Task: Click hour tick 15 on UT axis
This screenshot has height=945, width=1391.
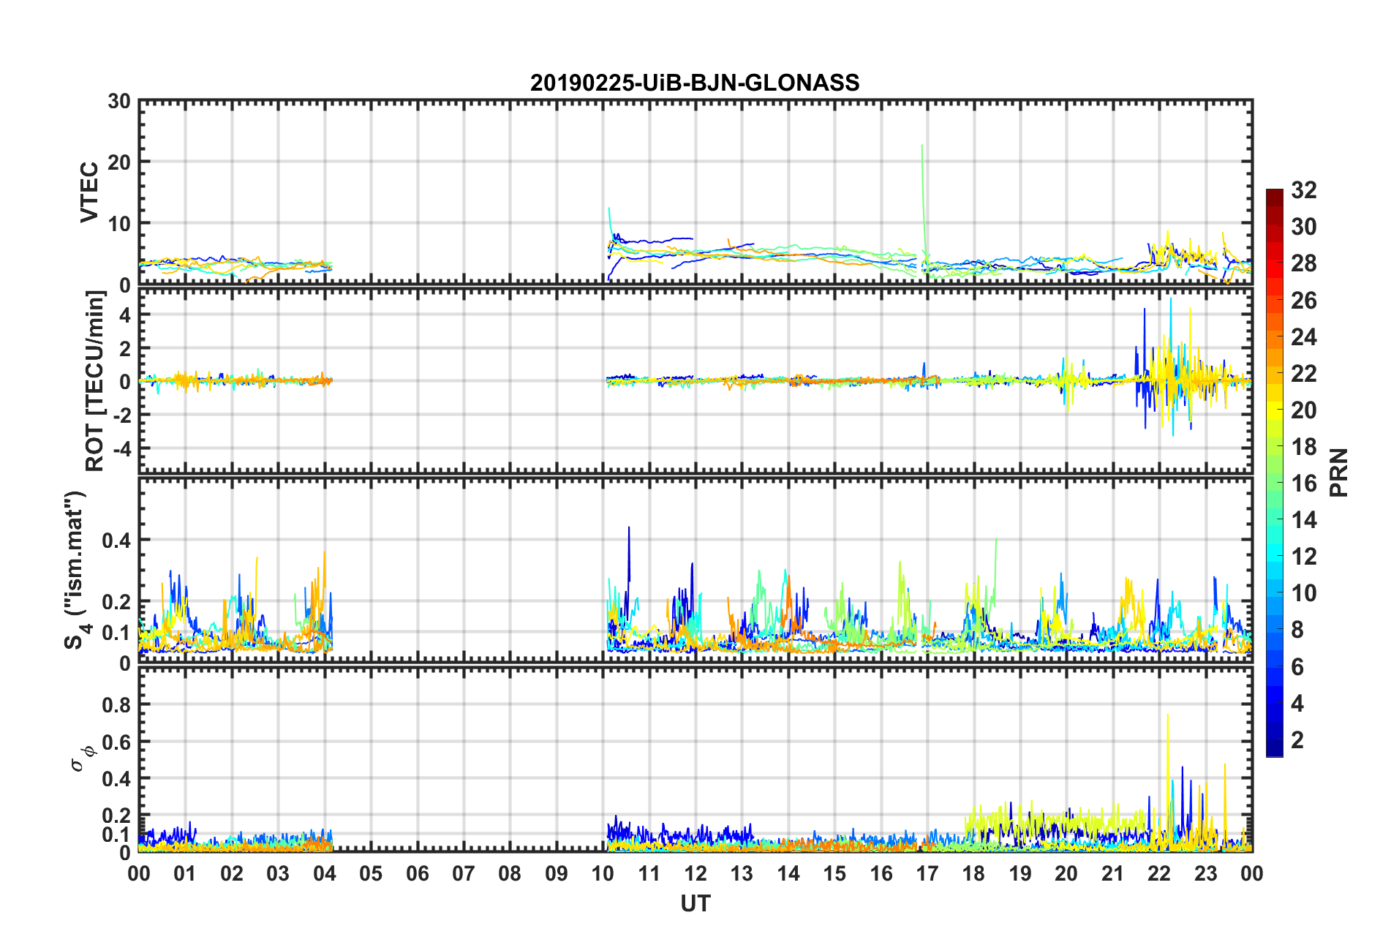Action: click(x=834, y=873)
